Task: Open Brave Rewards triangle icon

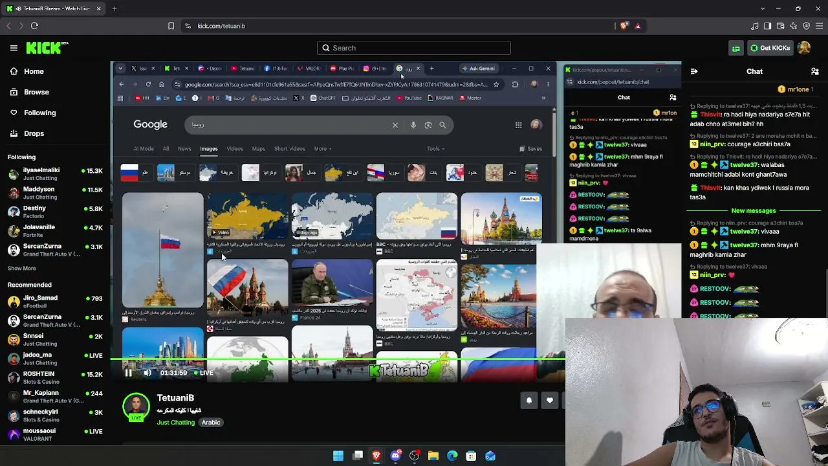Action: point(638,26)
